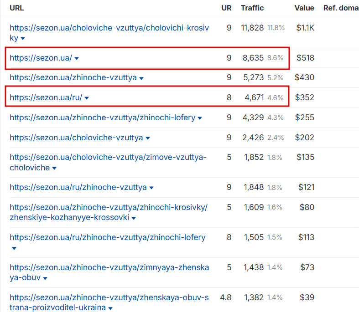Viewport: 359px width, 312px height.
Task: Expand dropdown arrow beside sezon.ua/zhinoche-vzuttya
Action: point(141,78)
